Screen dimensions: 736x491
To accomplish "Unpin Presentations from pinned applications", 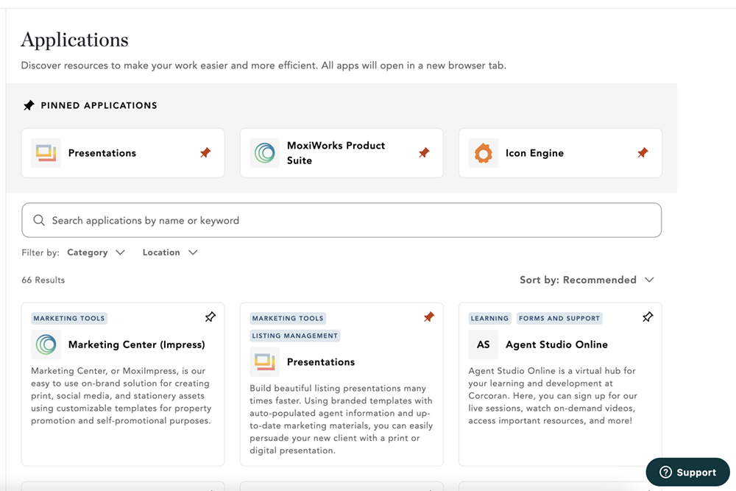I will 205,152.
